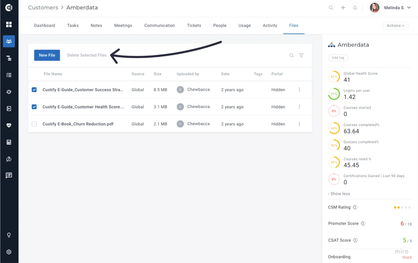Open the notifications bell icon
The width and height of the screenshot is (418, 263).
tap(355, 8)
